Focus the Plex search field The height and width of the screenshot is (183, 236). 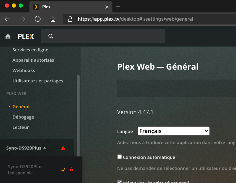103,36
